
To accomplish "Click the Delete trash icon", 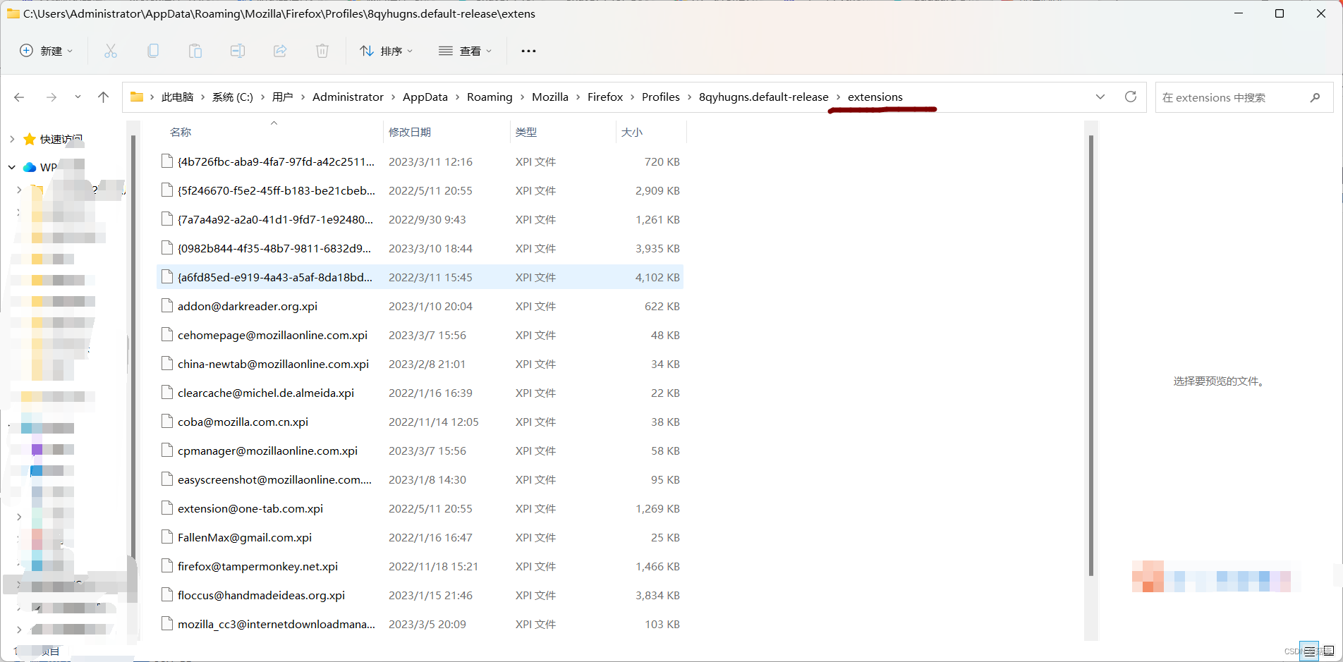I will (x=322, y=51).
